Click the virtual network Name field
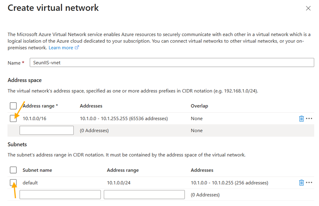Viewport: 319px width, 206px height. point(172,63)
